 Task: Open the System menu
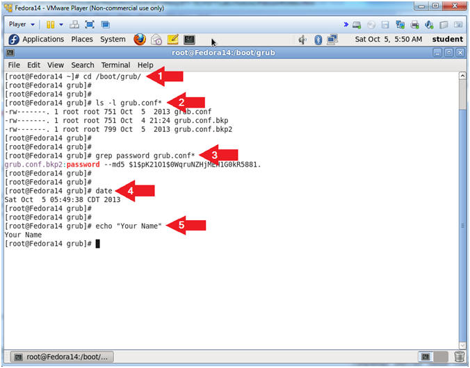pyautogui.click(x=113, y=39)
